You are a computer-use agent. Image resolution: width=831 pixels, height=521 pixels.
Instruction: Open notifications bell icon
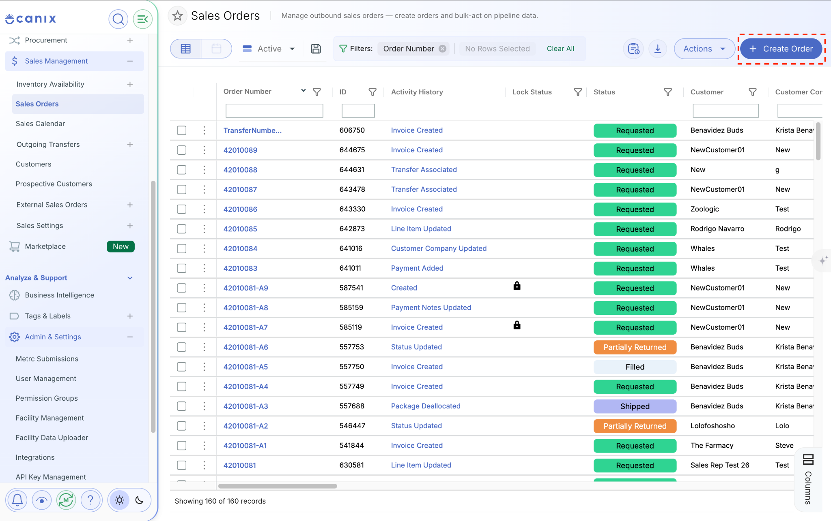[x=17, y=500]
